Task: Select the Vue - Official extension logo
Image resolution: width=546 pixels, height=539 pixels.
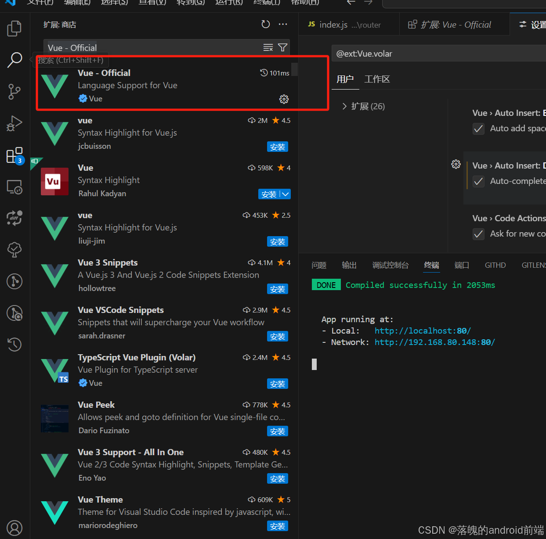Action: click(54, 86)
